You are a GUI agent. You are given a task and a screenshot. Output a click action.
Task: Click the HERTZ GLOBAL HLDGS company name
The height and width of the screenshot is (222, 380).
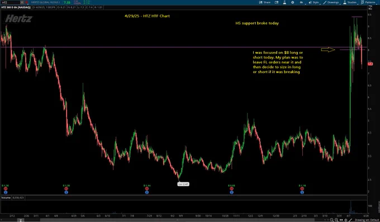coord(45,2)
